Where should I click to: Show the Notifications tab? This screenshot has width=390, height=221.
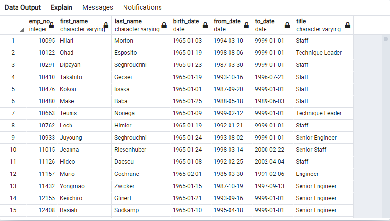pos(142,7)
